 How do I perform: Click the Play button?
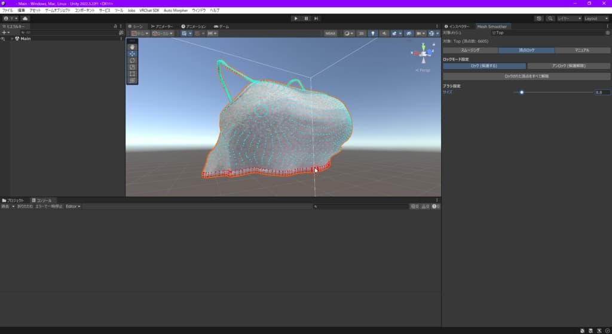coord(296,18)
